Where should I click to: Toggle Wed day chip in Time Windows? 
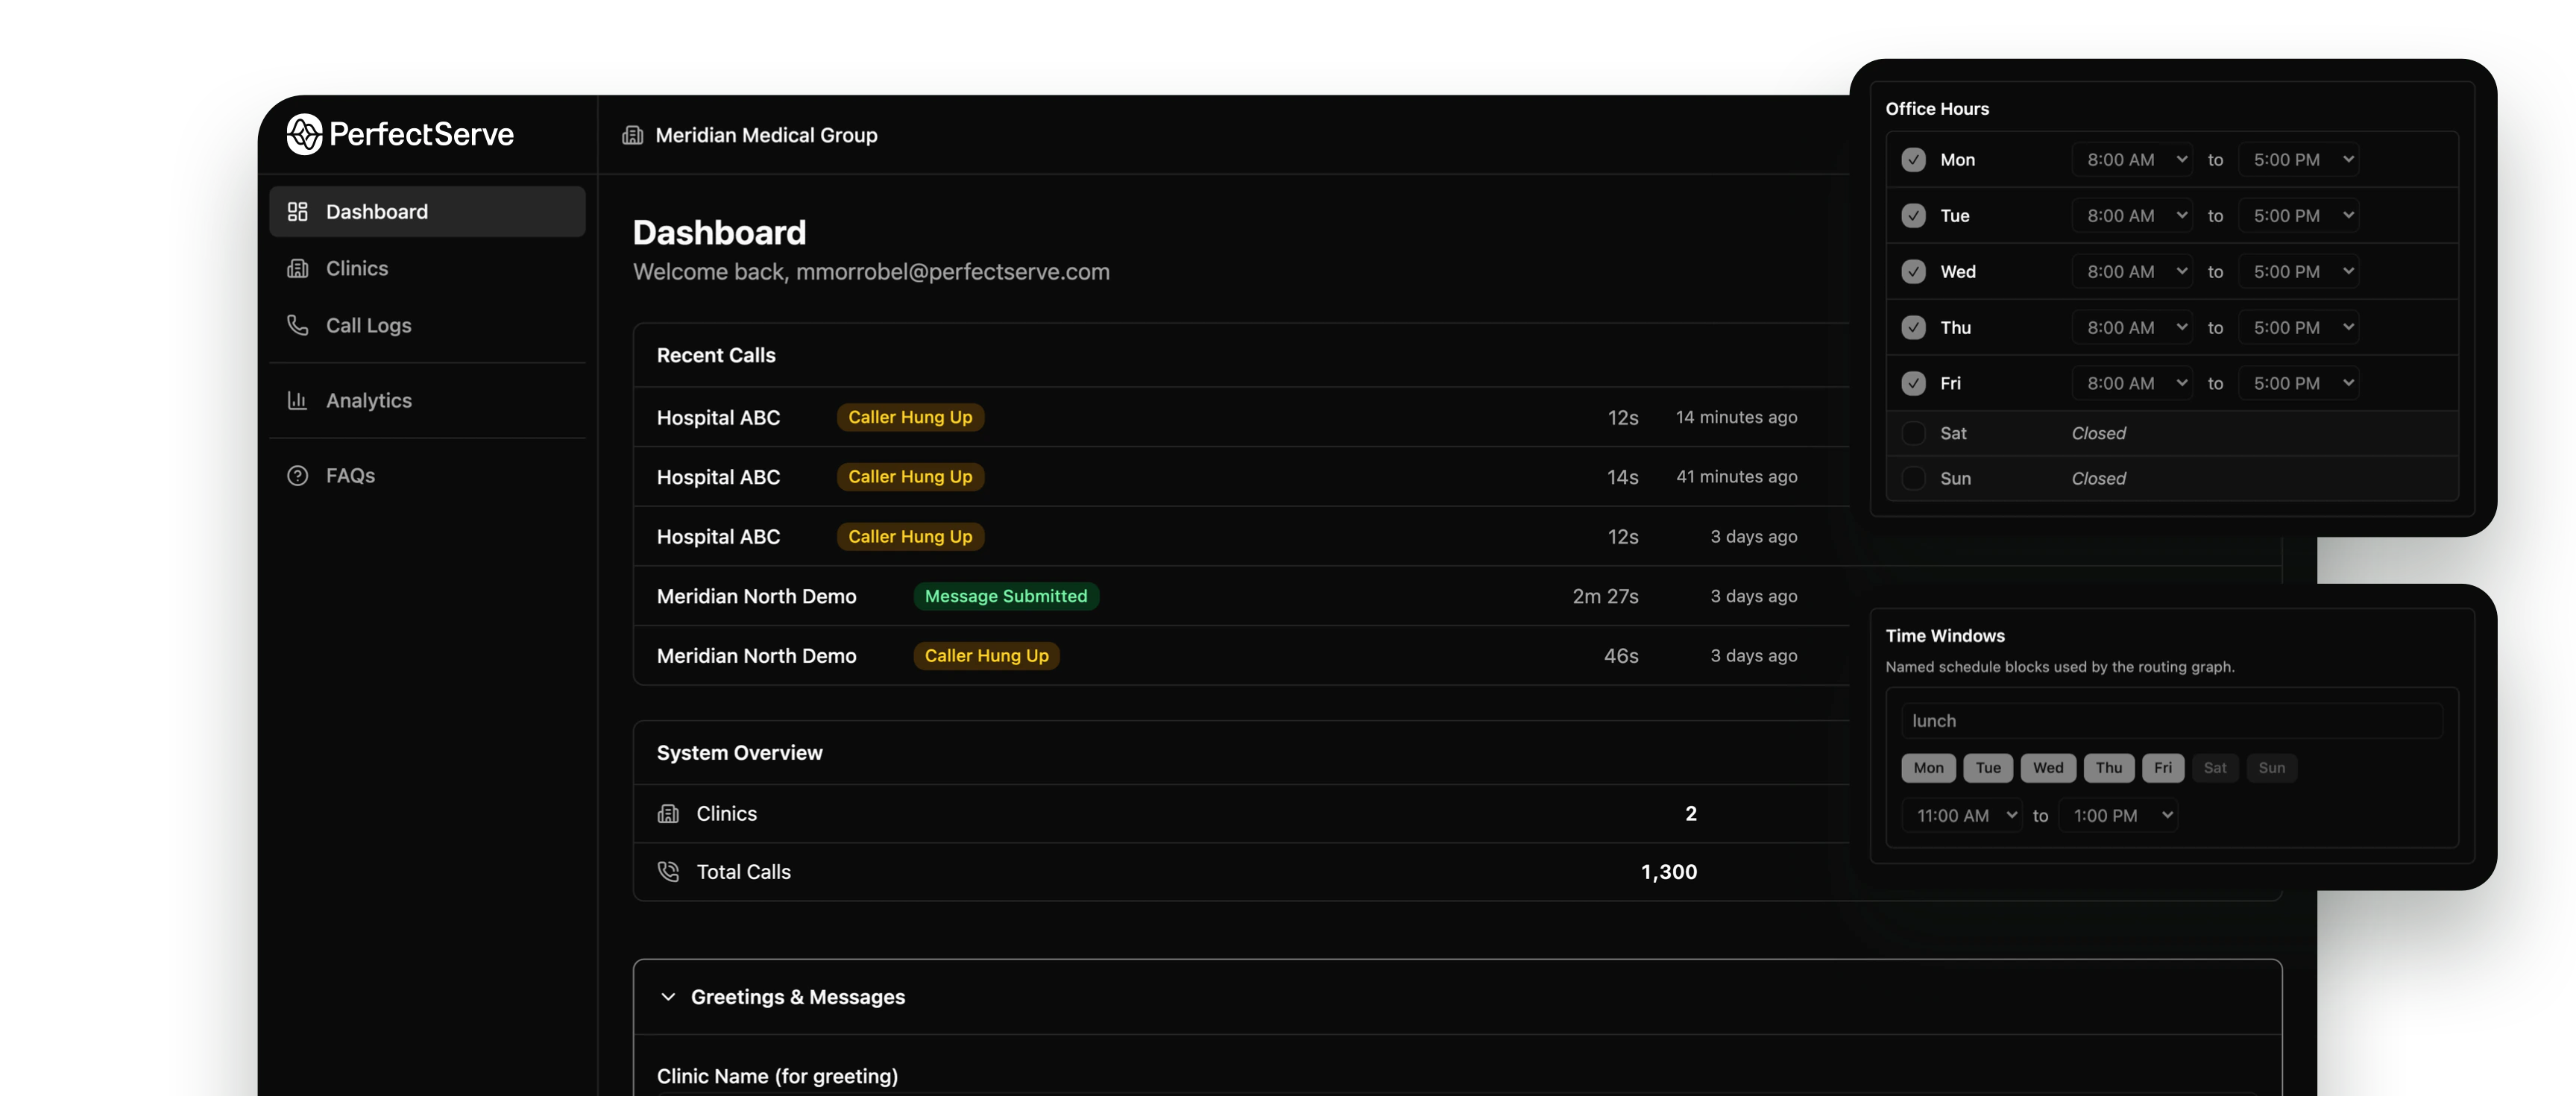pyautogui.click(x=2047, y=768)
